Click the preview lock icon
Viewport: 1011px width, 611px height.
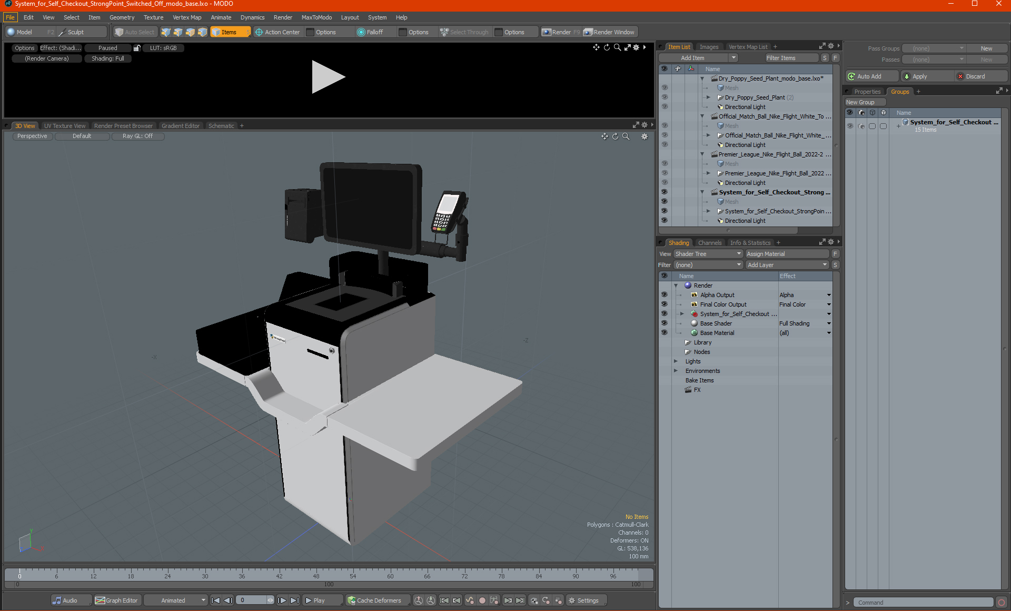coord(137,48)
